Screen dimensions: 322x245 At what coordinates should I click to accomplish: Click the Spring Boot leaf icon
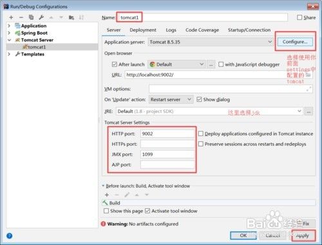coord(17,33)
